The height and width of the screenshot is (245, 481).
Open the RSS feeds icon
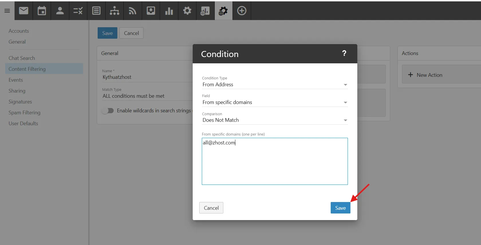pyautogui.click(x=132, y=11)
